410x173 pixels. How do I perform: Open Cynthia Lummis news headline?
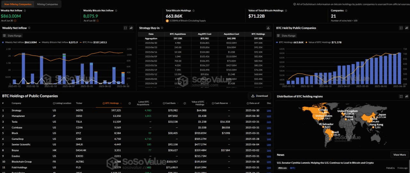tap(325, 163)
